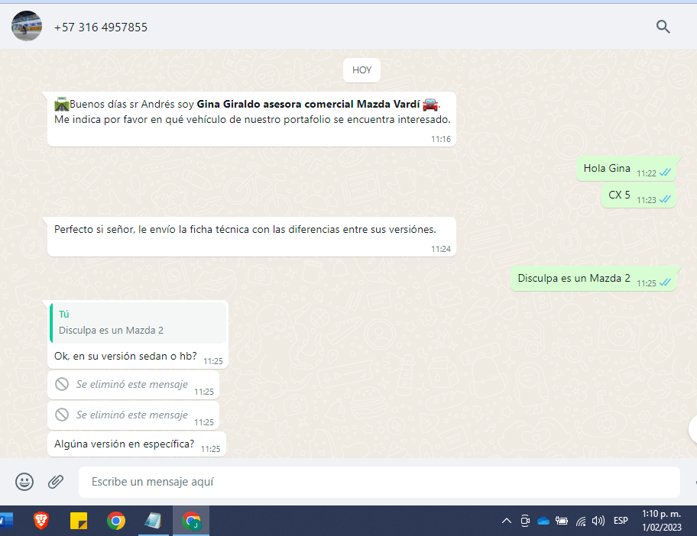Open the volume control speaker icon

point(598,521)
